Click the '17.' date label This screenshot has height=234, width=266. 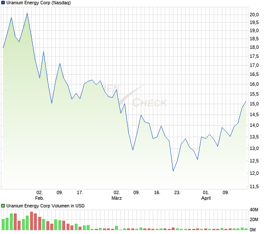[80, 193]
